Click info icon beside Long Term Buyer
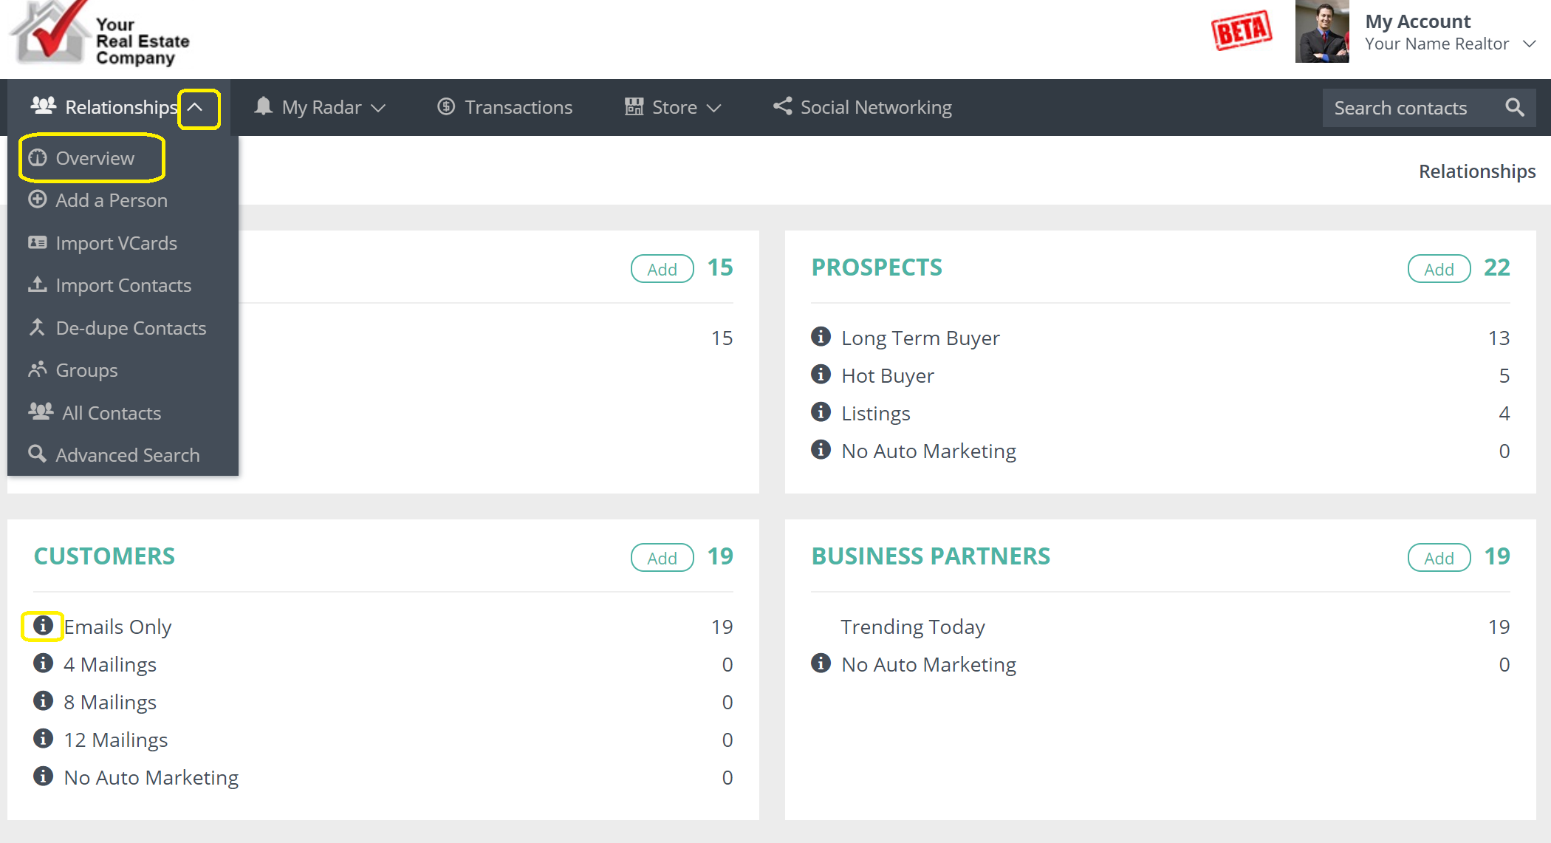The height and width of the screenshot is (843, 1551). (x=821, y=337)
